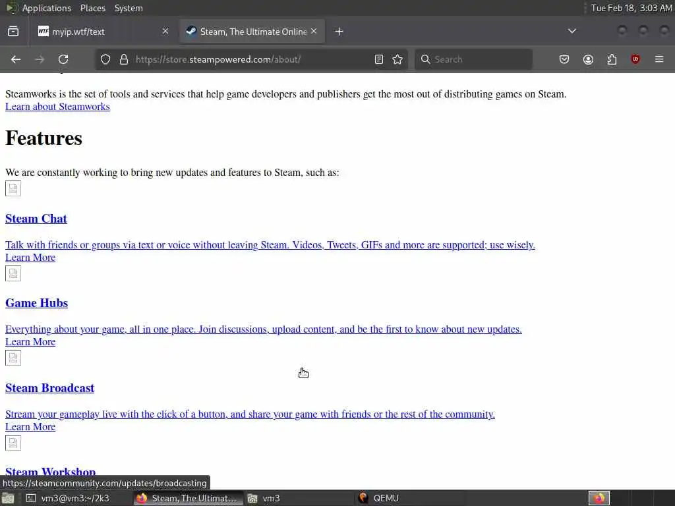
Task: Focus the Search box in toolbar
Action: coord(473,59)
